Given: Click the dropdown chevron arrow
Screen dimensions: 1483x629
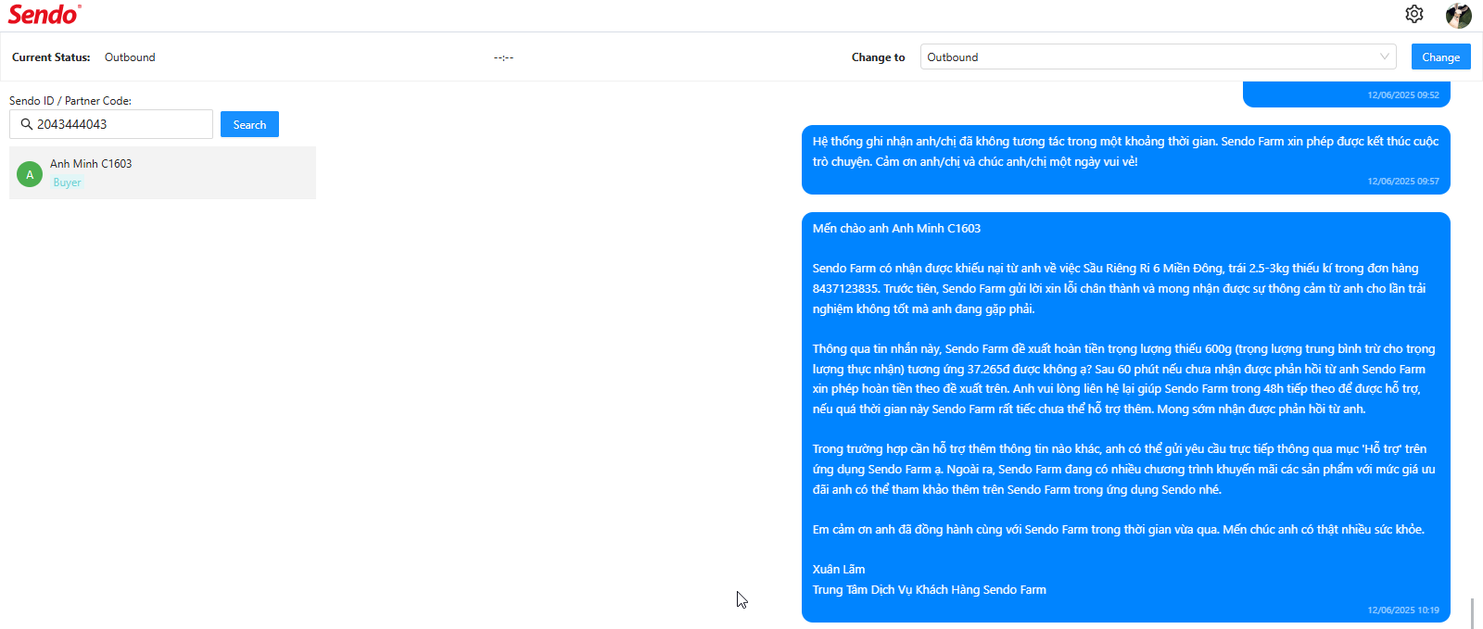Looking at the screenshot, I should (x=1385, y=57).
